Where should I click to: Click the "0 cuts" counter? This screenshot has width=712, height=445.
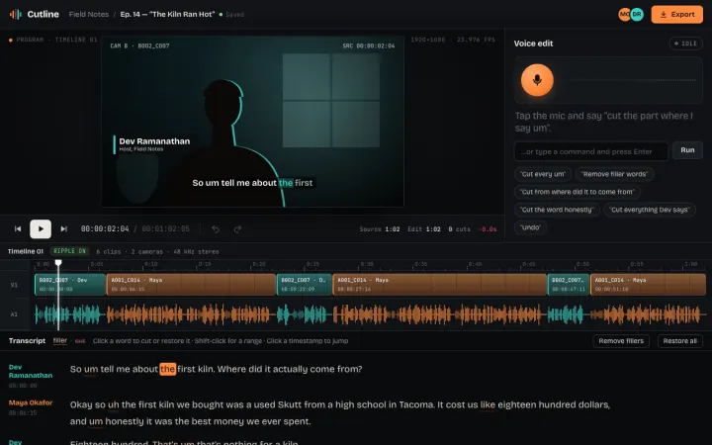point(460,229)
